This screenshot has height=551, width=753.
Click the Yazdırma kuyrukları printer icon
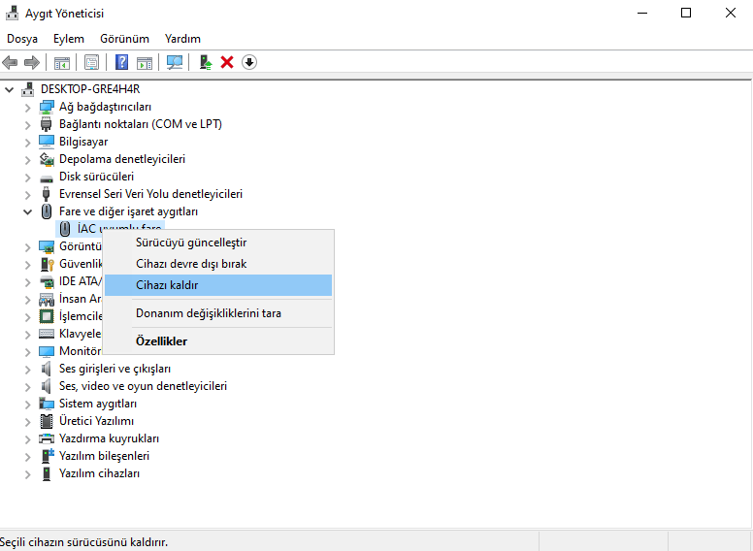tap(47, 438)
